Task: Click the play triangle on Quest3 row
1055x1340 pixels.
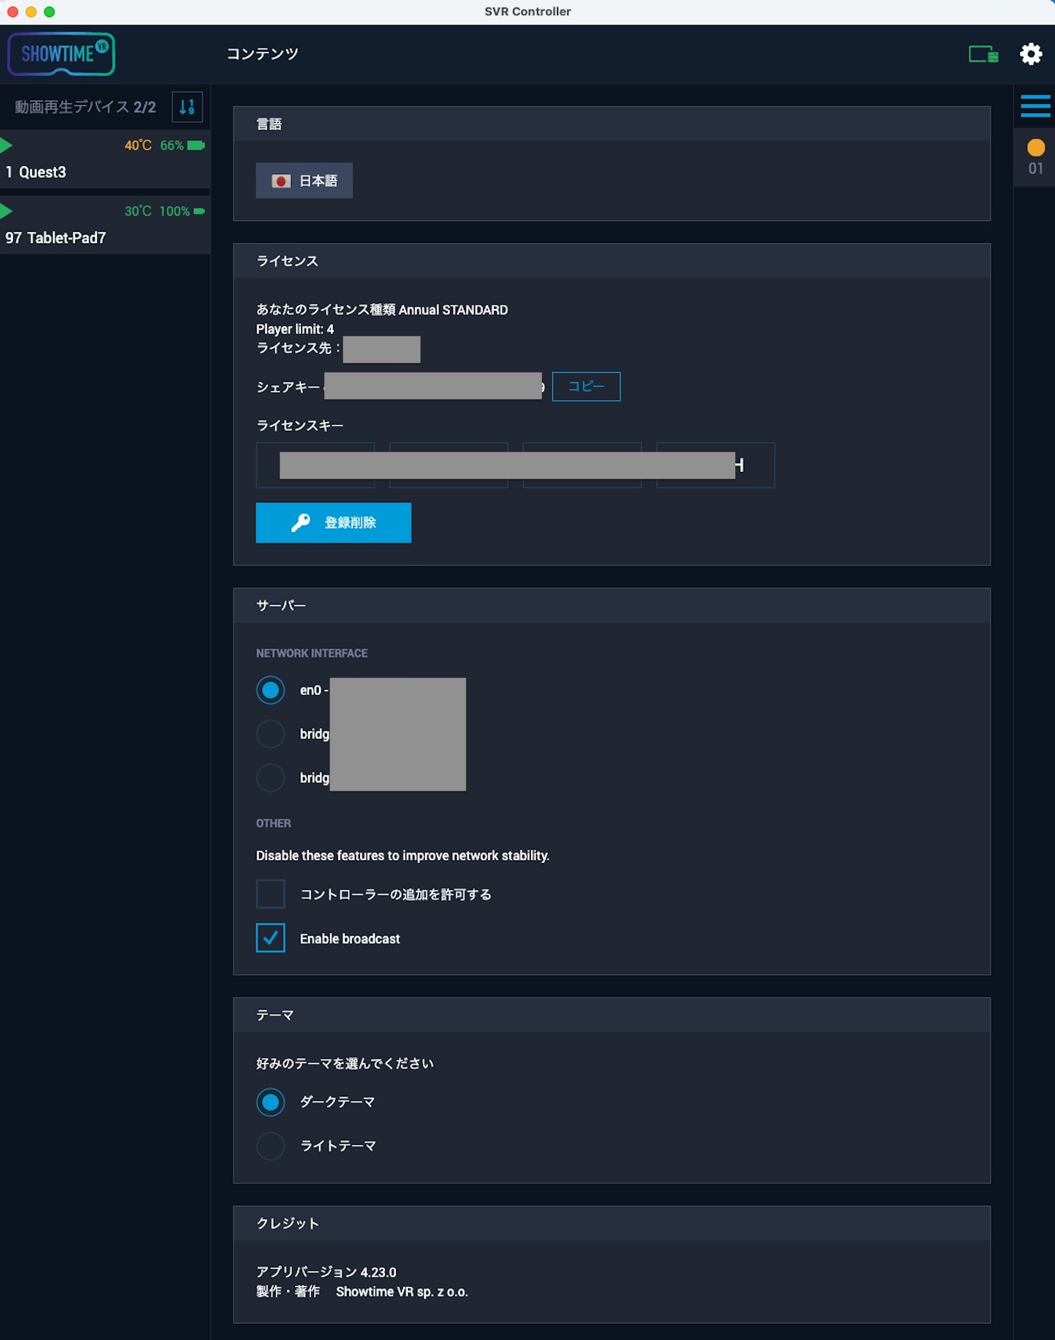Action: pos(6,146)
